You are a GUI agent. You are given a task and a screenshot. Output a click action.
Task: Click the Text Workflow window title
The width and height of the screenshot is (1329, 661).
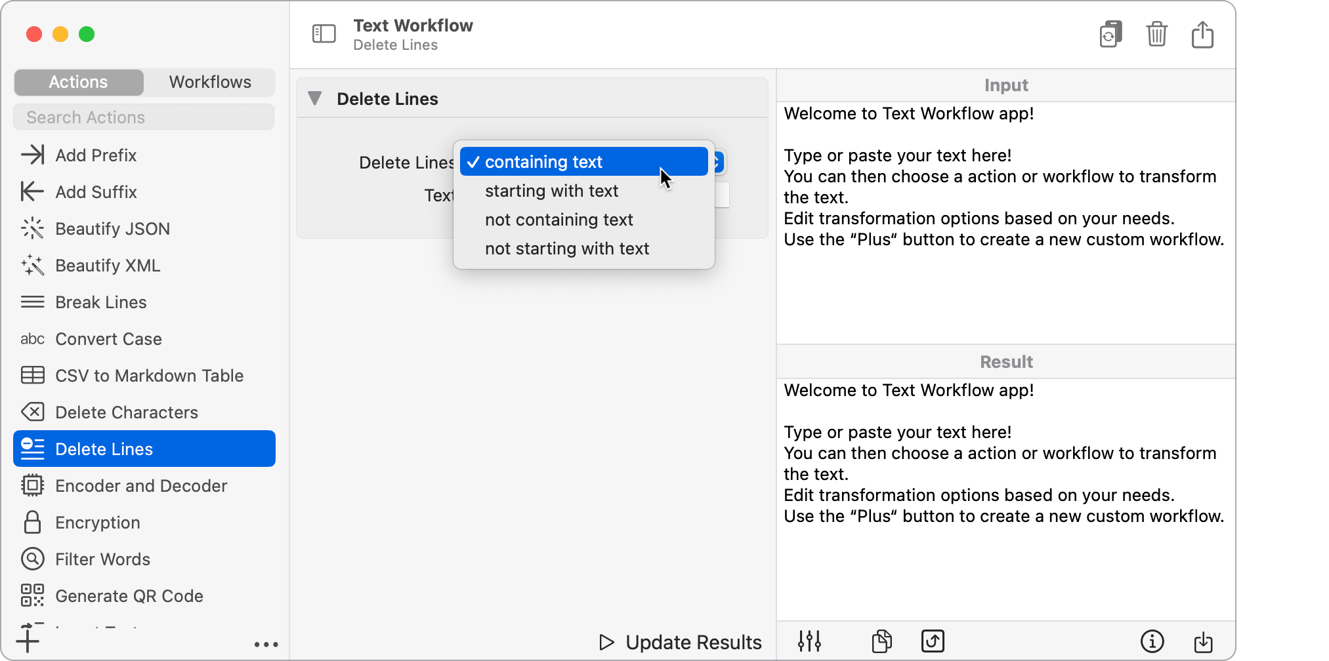click(413, 26)
